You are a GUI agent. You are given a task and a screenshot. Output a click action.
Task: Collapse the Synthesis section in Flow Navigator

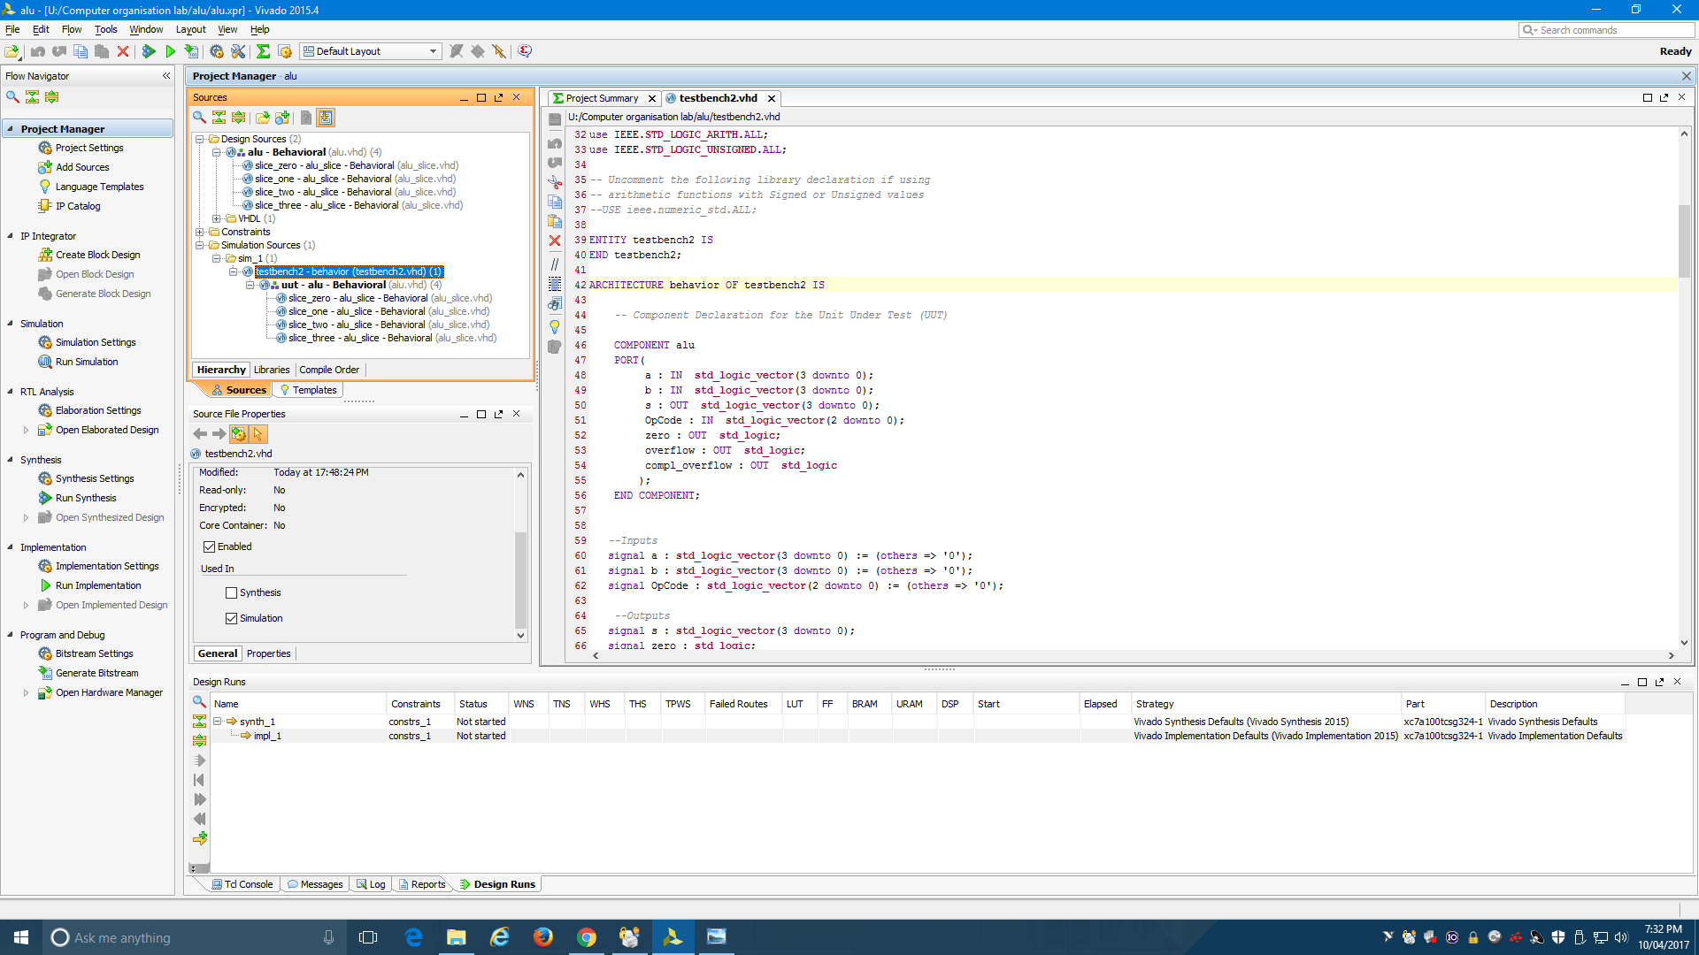coord(11,460)
